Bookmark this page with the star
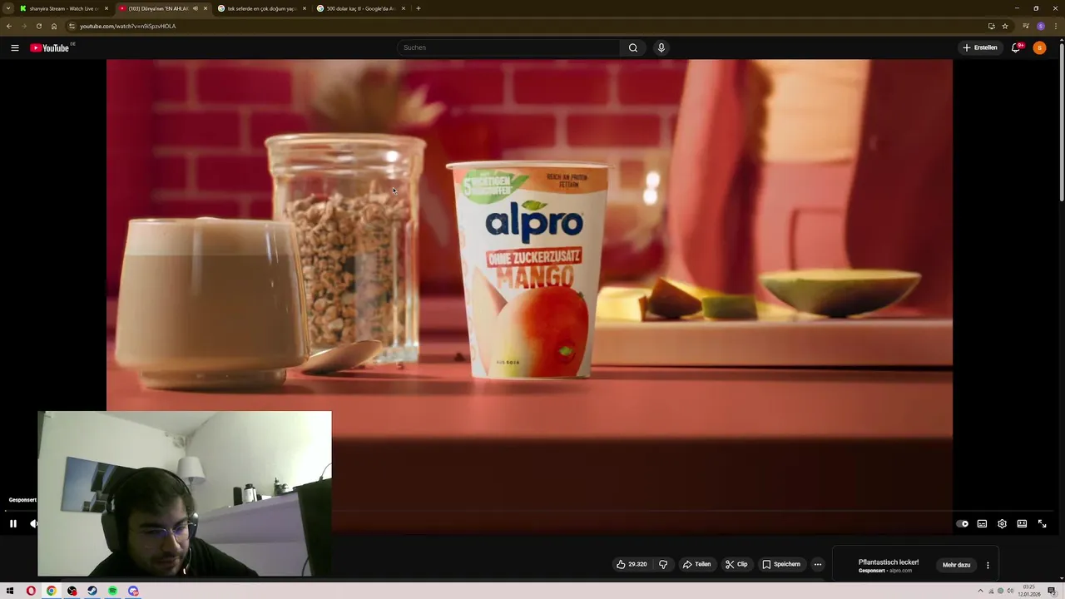Screen dimensions: 1065x599 [x=1005, y=26]
